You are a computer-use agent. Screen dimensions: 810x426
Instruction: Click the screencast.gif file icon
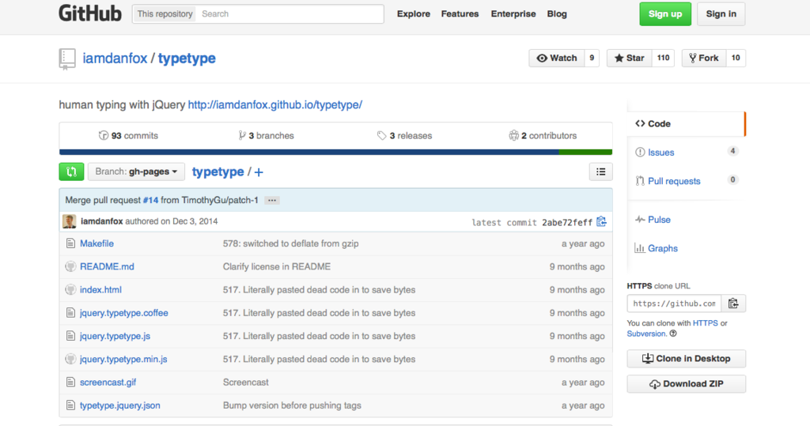tap(70, 382)
